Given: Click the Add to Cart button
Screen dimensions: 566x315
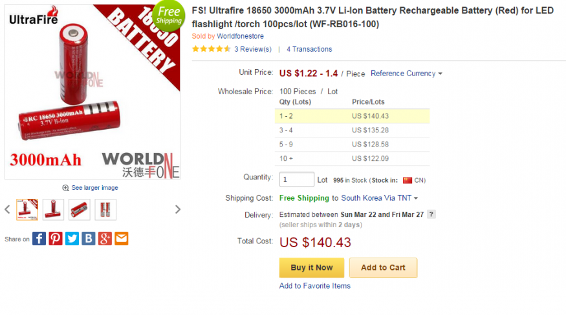Looking at the screenshot, I should click(x=383, y=268).
